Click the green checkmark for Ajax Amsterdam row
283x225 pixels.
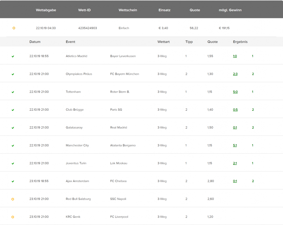pos(13,181)
